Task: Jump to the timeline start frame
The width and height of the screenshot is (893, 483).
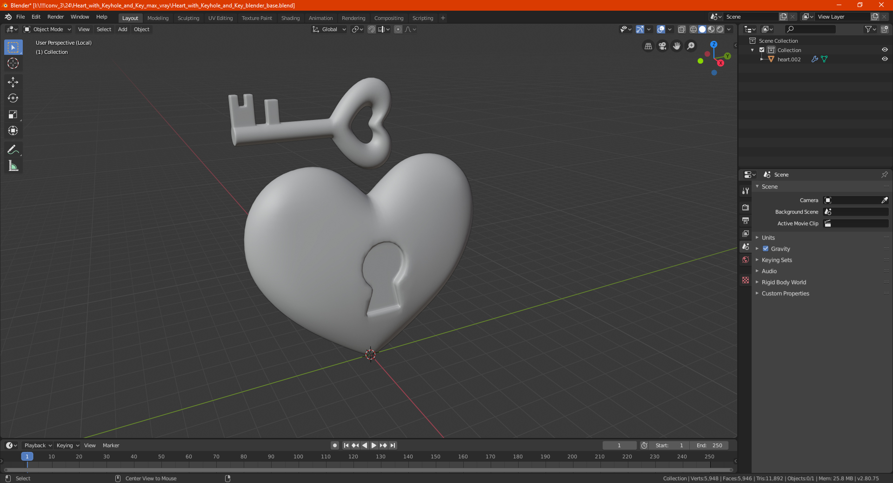Action: [346, 445]
